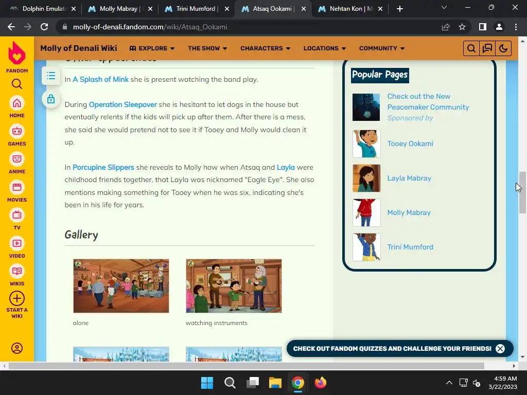Image resolution: width=527 pixels, height=395 pixels.
Task: Follow the Layla link in article text
Action: [286, 167]
